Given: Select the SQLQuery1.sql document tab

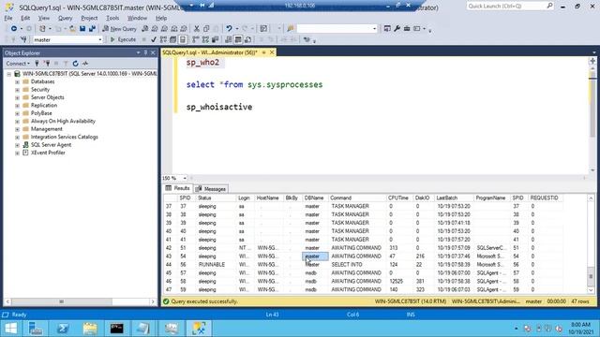Looking at the screenshot, I should point(210,52).
